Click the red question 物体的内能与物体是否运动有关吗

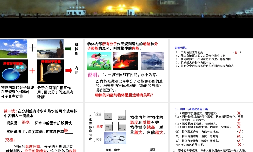(x=124, y=95)
